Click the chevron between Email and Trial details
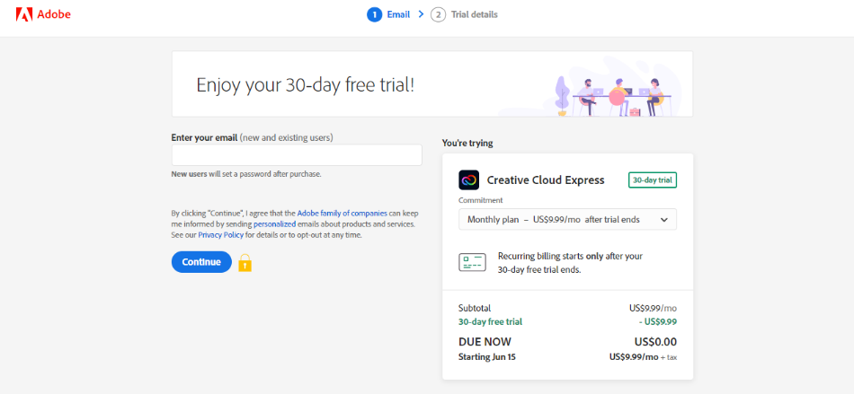The width and height of the screenshot is (854, 394). [421, 14]
